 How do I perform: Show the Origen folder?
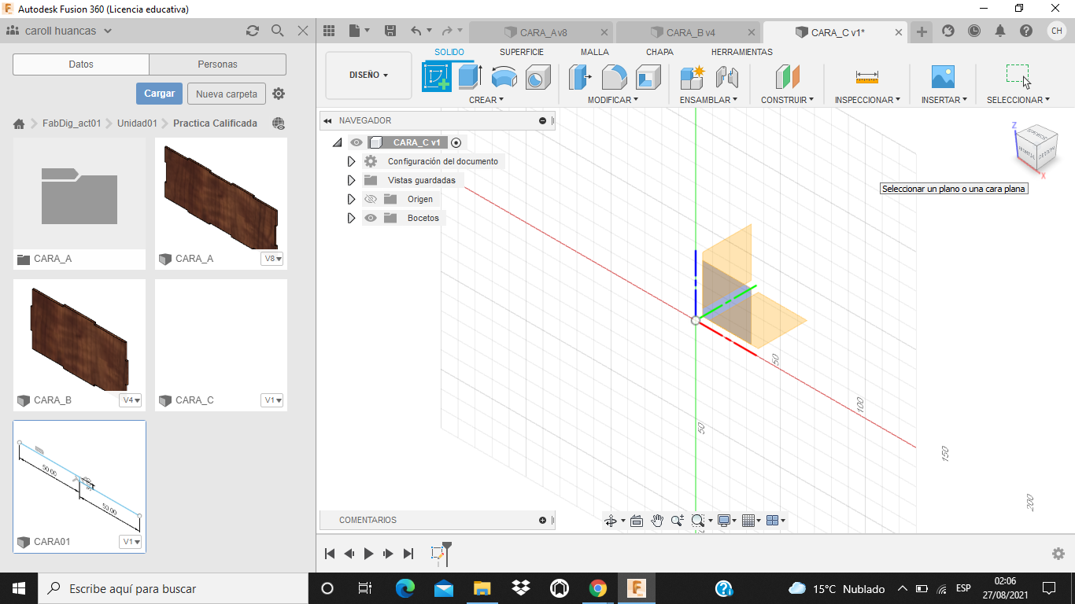(x=371, y=199)
